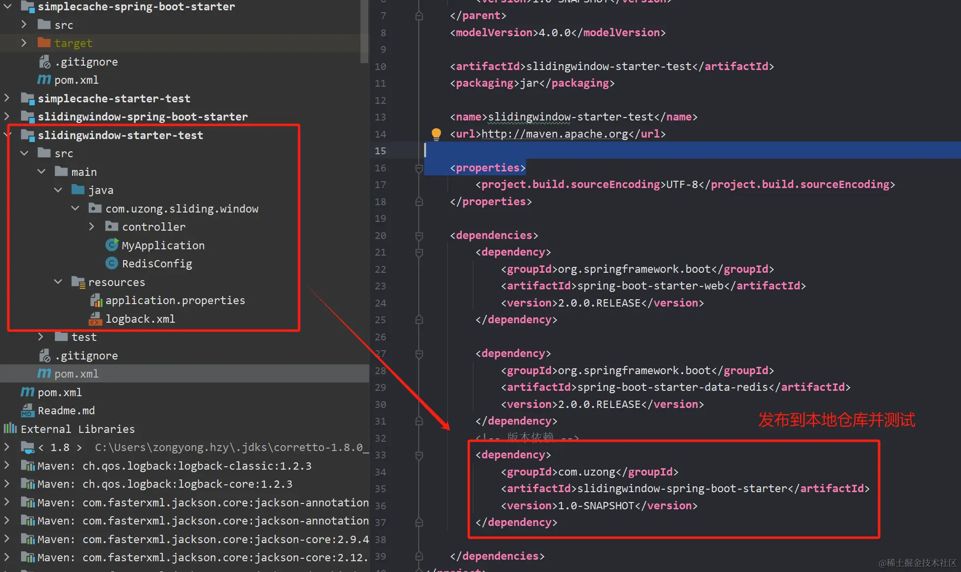Select the slidingwindow-spring-boot-starter module
Viewport: 961px width, 572px height.
(x=142, y=117)
